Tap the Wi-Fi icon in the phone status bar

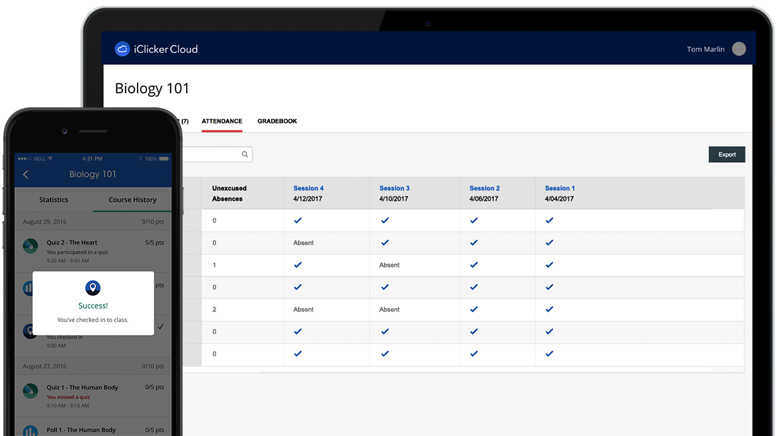pyautogui.click(x=50, y=159)
